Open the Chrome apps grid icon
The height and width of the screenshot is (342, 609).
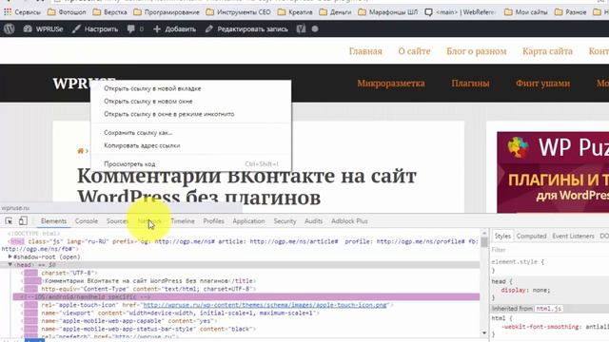tap(8, 12)
